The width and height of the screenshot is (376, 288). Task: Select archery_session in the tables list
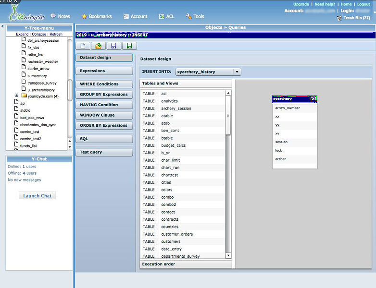click(176, 108)
